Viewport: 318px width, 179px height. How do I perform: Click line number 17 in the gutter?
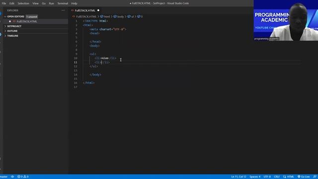(x=76, y=87)
